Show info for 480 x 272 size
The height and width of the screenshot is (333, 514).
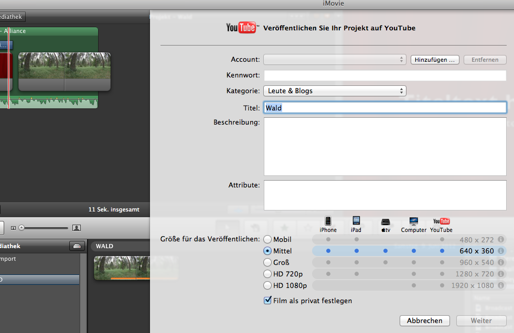point(501,239)
